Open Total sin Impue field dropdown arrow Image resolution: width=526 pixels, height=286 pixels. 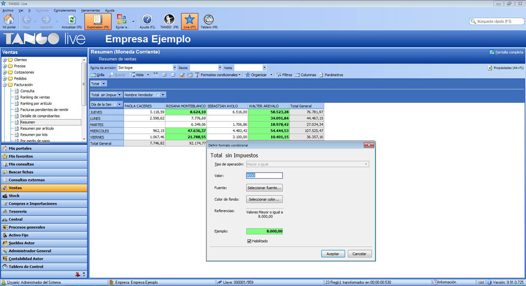(x=119, y=95)
